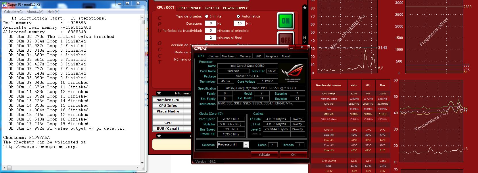Select the CPU VCORE sensor row
The width and height of the screenshot is (478, 173).
350,161
